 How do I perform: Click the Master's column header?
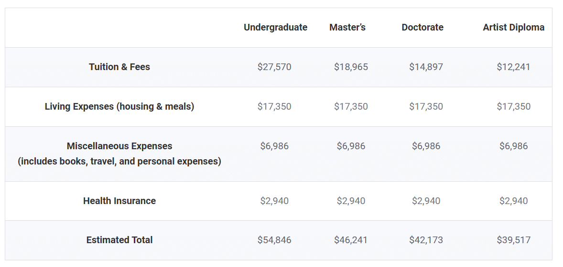tap(347, 27)
